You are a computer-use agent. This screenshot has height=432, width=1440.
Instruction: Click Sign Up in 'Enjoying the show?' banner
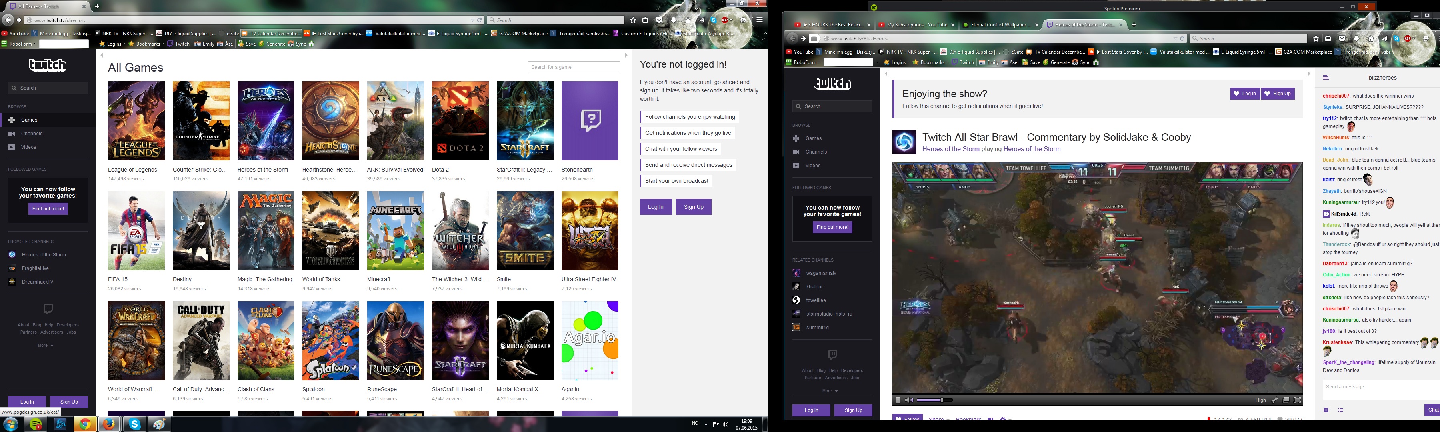tap(1278, 94)
